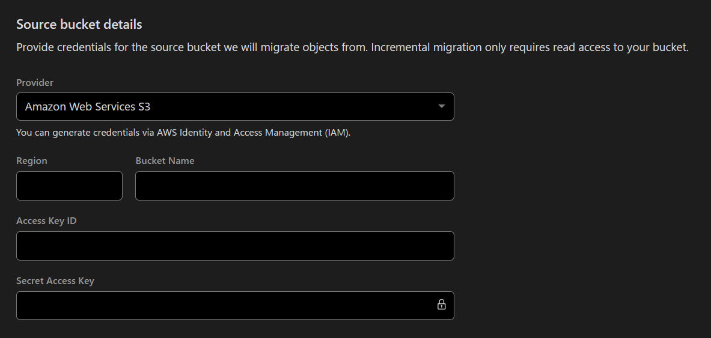Click the Provider field label
Viewport: 711px width, 338px height.
point(35,83)
